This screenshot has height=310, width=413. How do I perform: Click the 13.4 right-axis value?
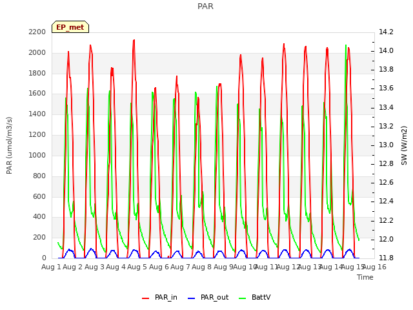coord(386,107)
